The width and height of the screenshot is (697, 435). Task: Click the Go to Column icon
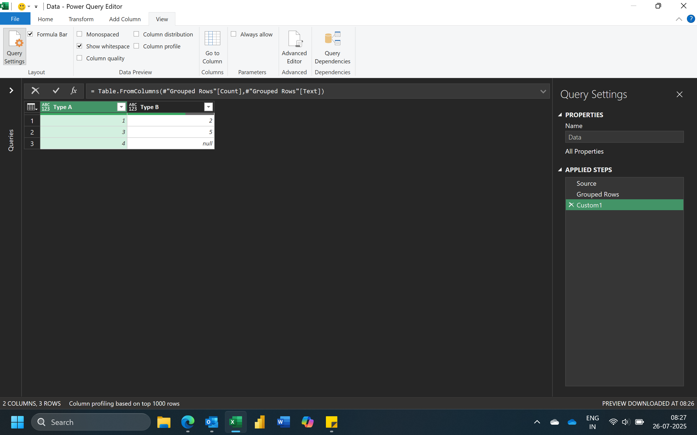(212, 39)
